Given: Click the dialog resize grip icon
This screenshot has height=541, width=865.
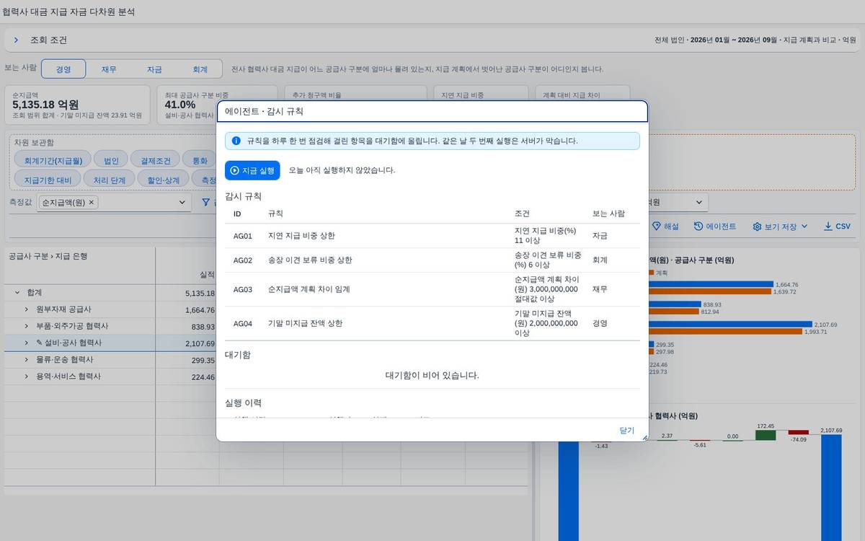Looking at the screenshot, I should tap(644, 437).
